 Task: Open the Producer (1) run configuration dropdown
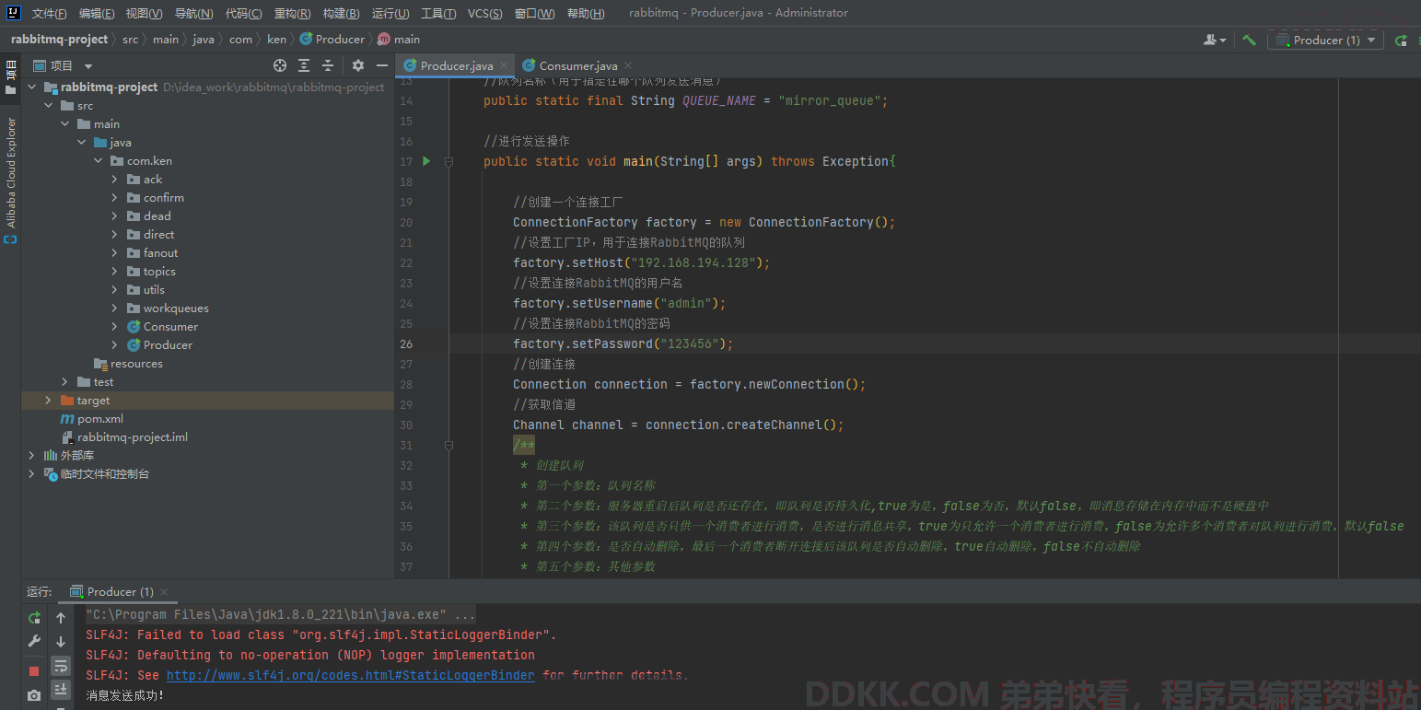[x=1325, y=40]
